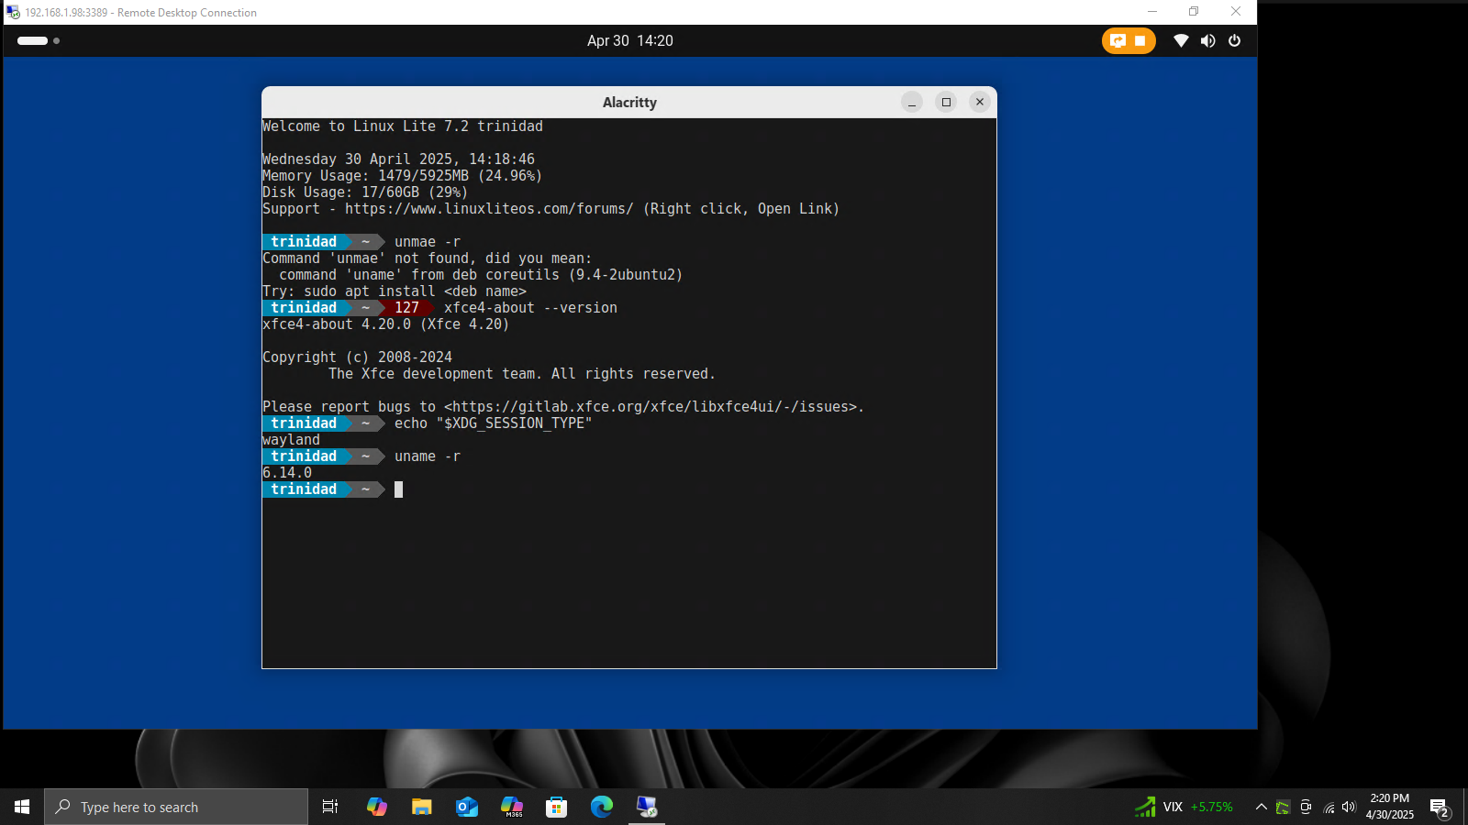Image resolution: width=1468 pixels, height=825 pixels.
Task: Open Outlook from the taskbar
Action: pos(467,807)
